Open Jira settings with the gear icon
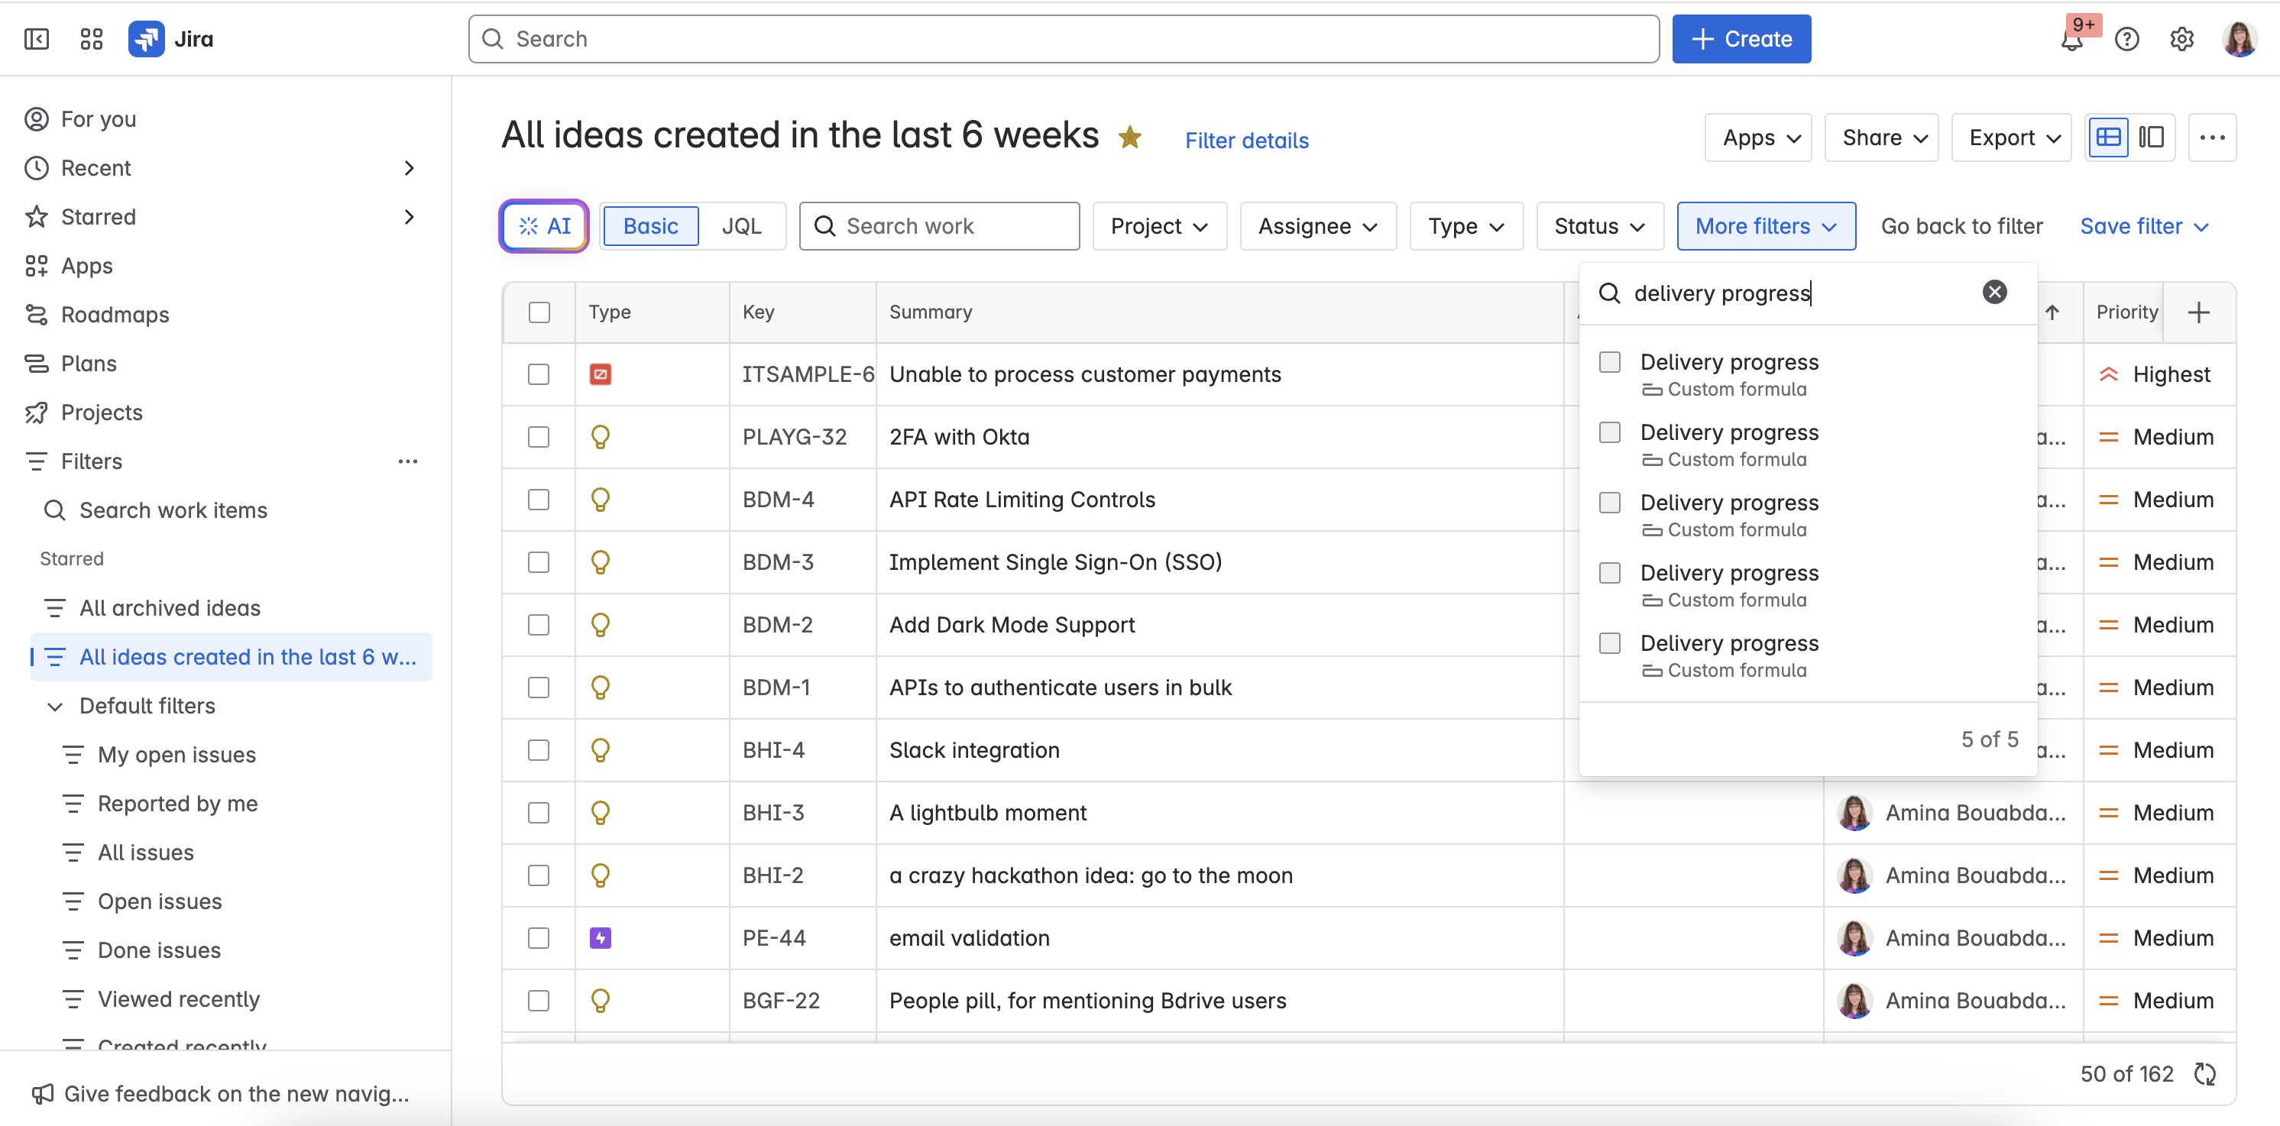The height and width of the screenshot is (1126, 2280). pos(2181,38)
